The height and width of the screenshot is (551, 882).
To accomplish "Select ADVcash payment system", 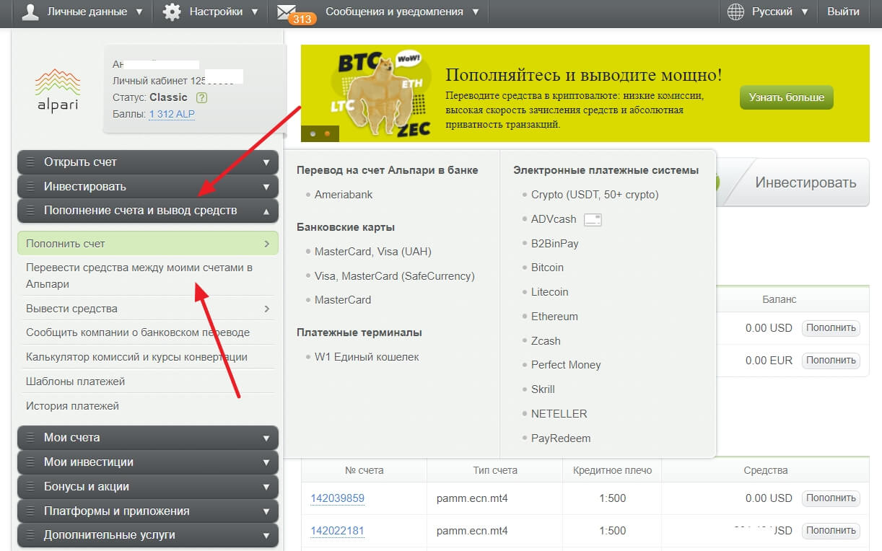I will (x=554, y=219).
